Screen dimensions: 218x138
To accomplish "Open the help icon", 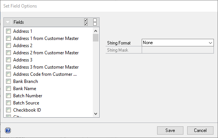I will [8, 130].
